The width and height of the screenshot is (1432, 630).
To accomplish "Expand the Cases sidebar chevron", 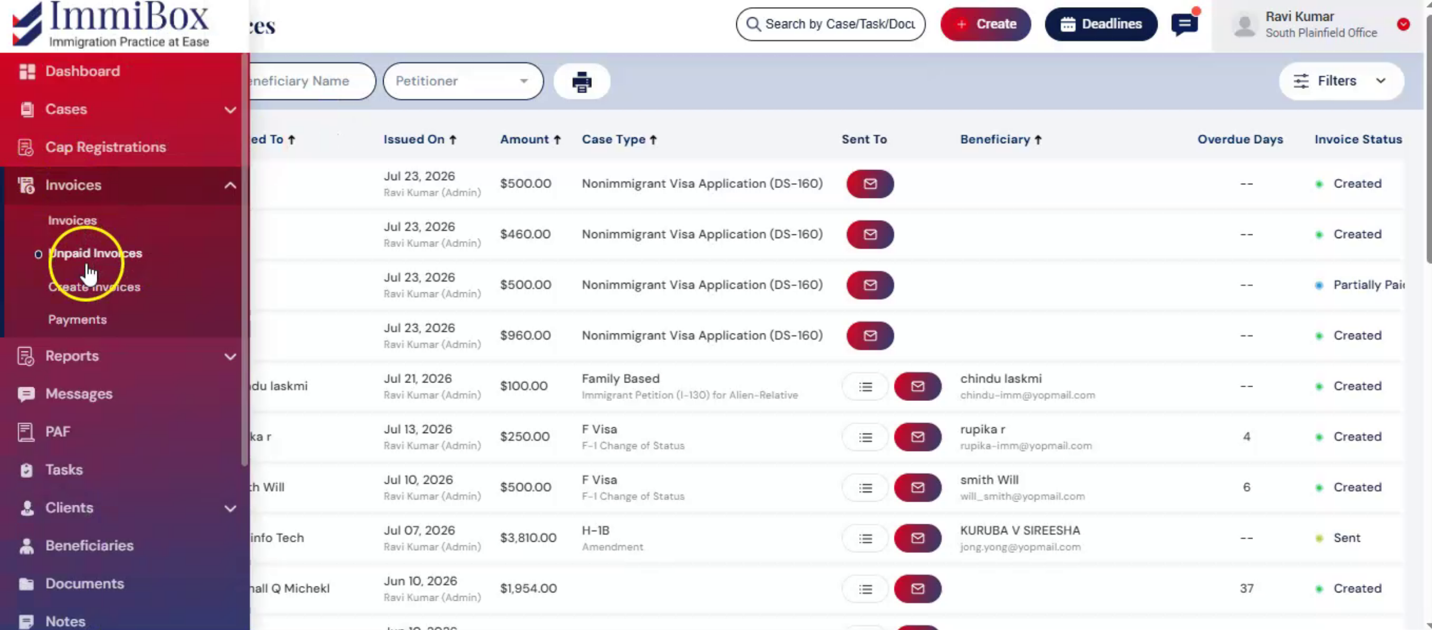I will 230,110.
